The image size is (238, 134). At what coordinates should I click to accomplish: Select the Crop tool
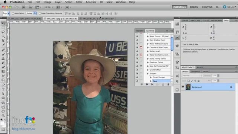[3, 41]
